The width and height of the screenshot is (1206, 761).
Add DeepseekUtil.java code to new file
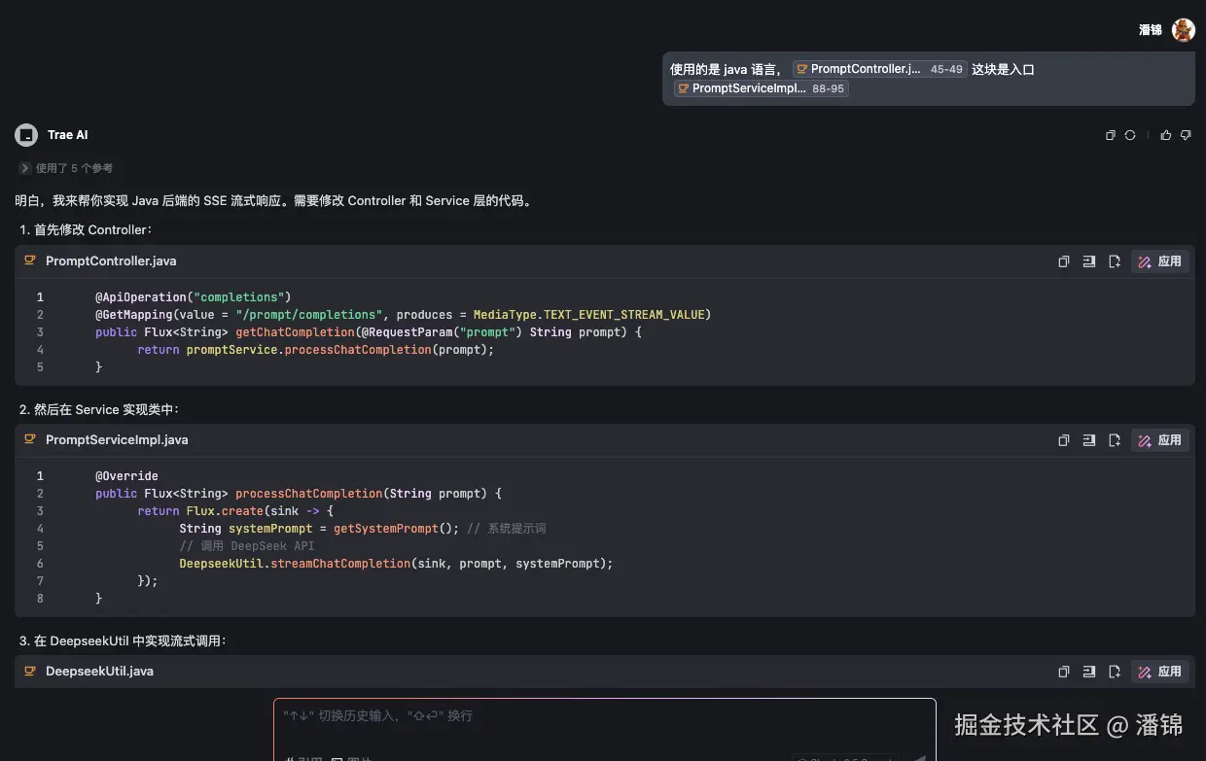pyautogui.click(x=1115, y=672)
